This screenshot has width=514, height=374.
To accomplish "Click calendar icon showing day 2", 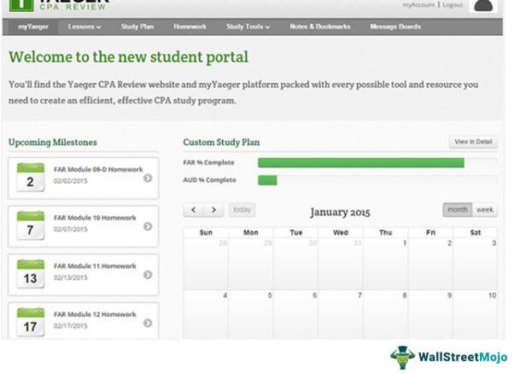I will pos(31,178).
